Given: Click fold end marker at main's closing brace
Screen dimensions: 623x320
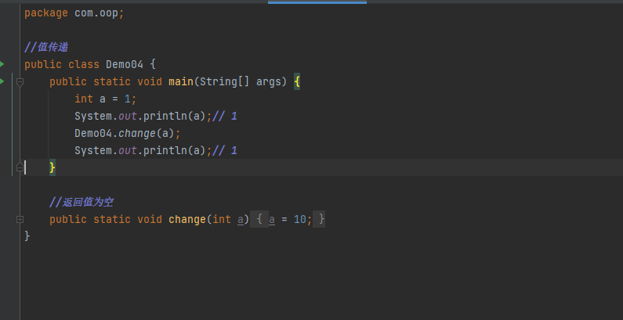Looking at the screenshot, I should [x=20, y=167].
